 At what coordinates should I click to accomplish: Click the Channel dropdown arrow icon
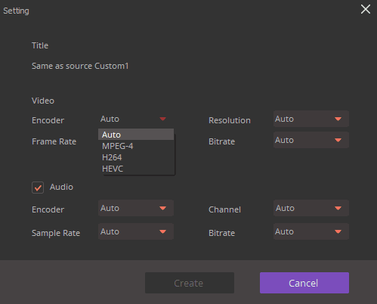point(338,208)
